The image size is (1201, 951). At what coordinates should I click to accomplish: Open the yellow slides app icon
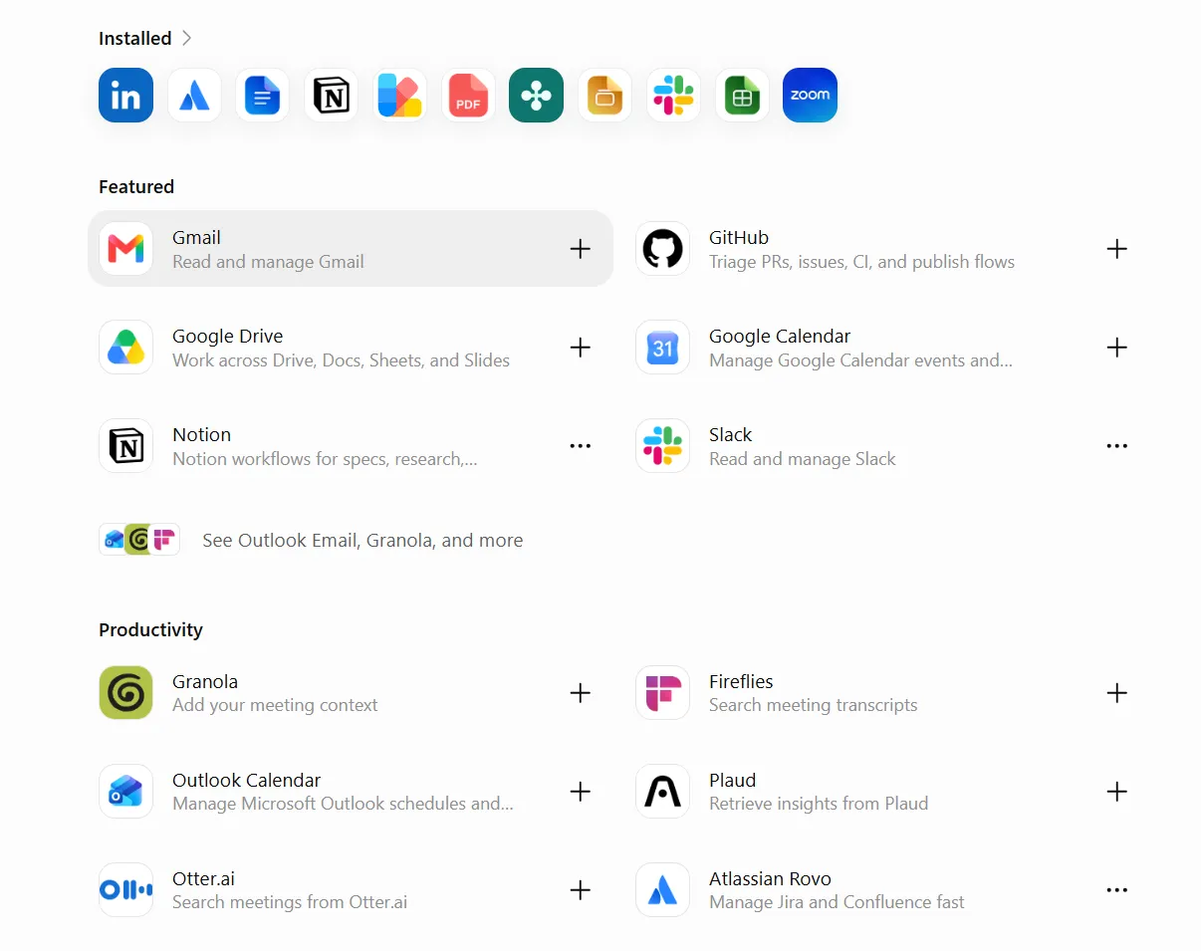click(x=604, y=96)
